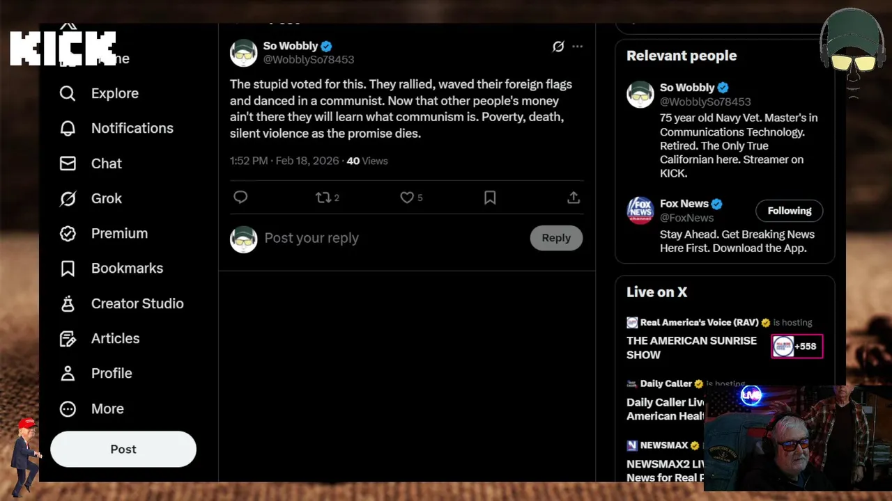This screenshot has width=892, height=501.
Task: Join The American Sunrise Show live thumbnail
Action: tap(797, 347)
